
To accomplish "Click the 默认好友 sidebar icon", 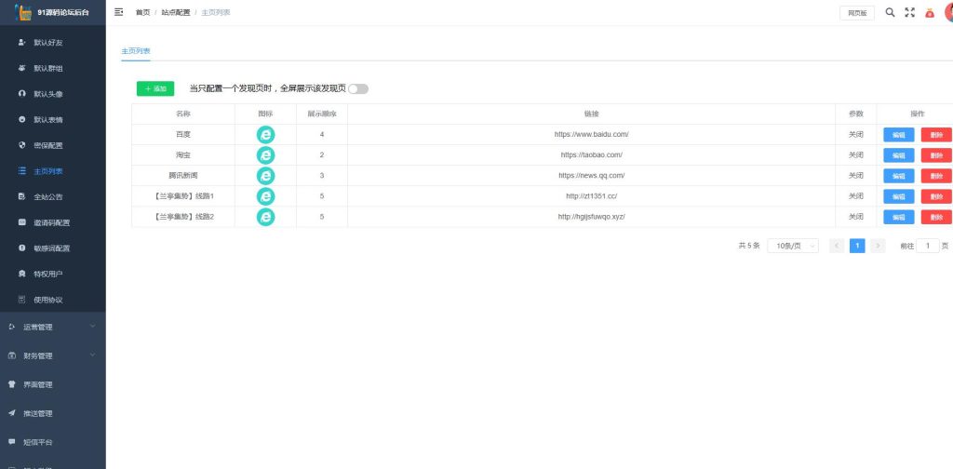I will [x=22, y=43].
